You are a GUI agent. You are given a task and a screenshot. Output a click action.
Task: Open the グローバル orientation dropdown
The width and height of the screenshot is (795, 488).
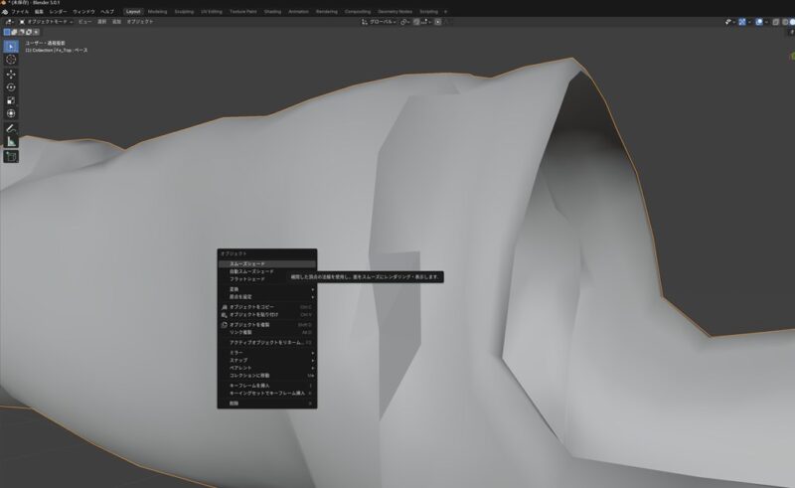point(379,21)
